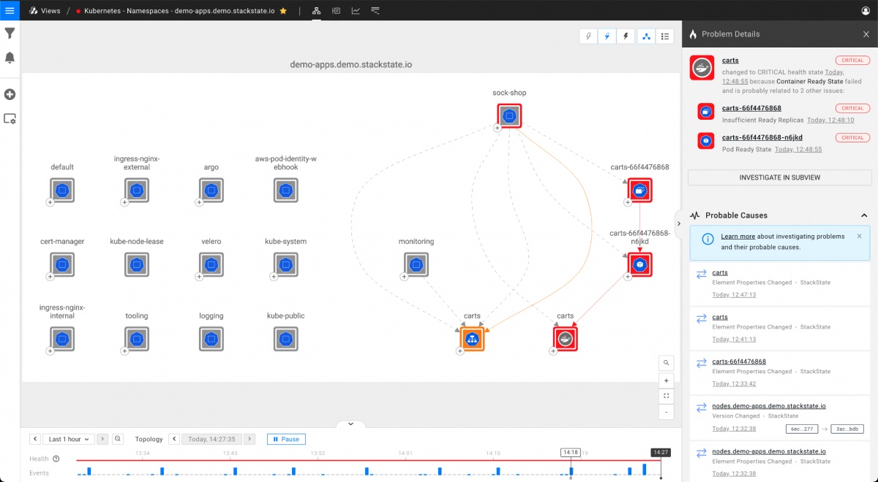The image size is (878, 482).
Task: Click the zoom-out magnifier next to time range
Action: [x=118, y=439]
